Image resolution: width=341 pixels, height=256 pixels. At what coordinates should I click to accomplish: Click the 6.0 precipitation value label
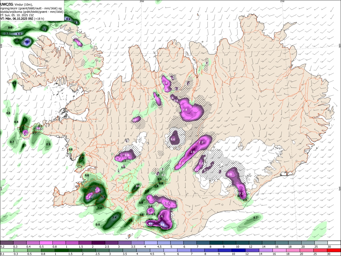click(x=19, y=34)
